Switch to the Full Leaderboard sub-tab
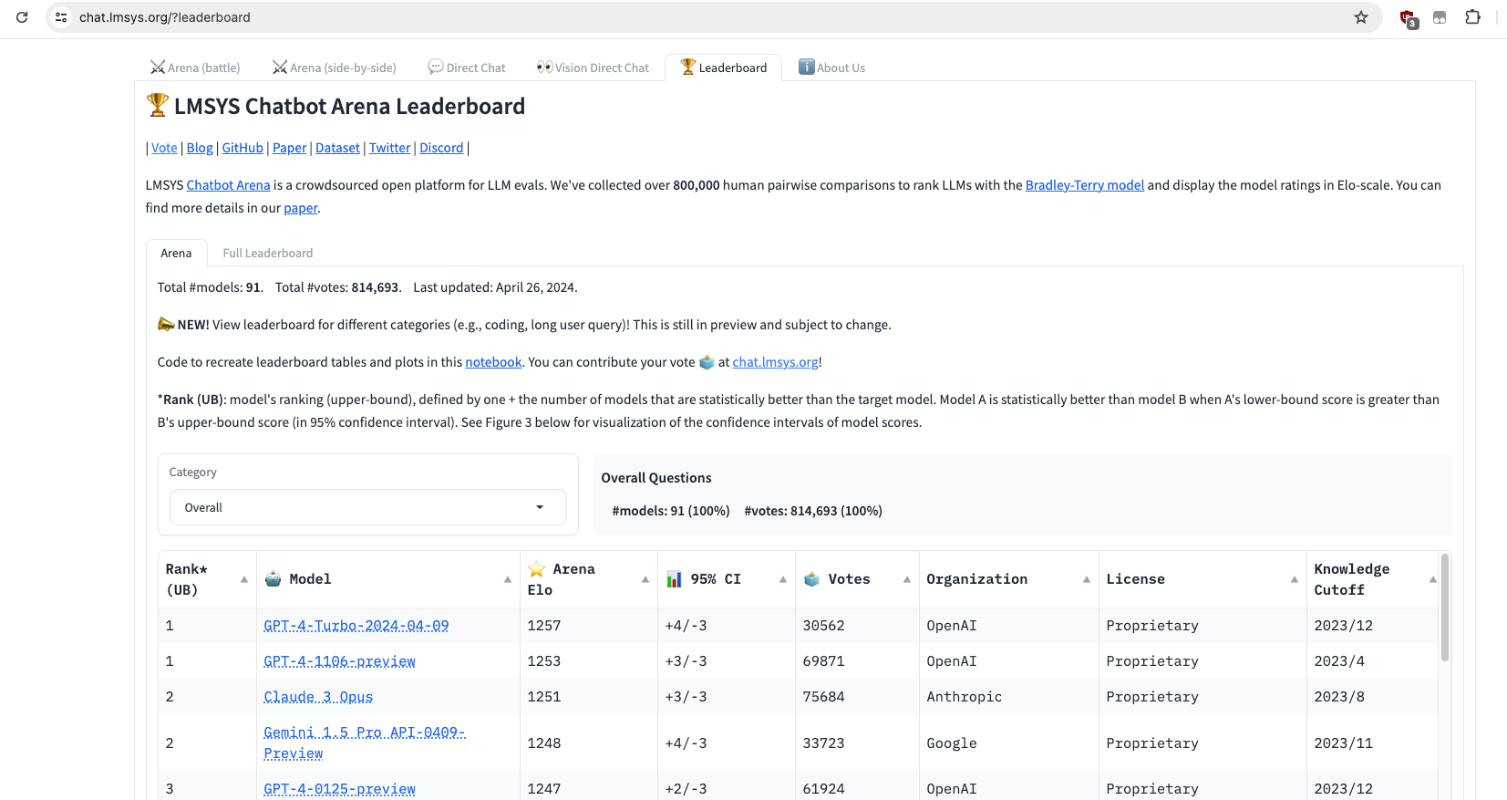This screenshot has height=800, width=1507. tap(268, 253)
